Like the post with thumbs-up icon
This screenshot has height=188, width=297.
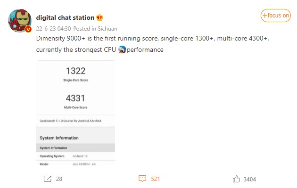(x=236, y=179)
